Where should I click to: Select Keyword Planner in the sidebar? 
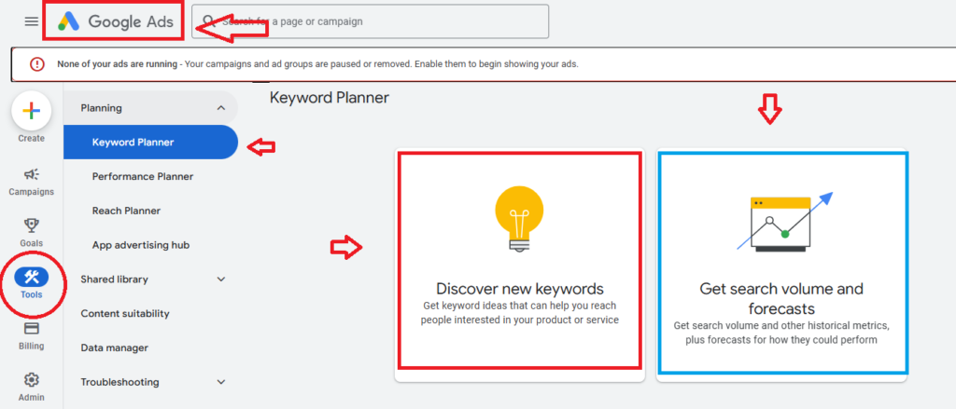click(x=150, y=143)
